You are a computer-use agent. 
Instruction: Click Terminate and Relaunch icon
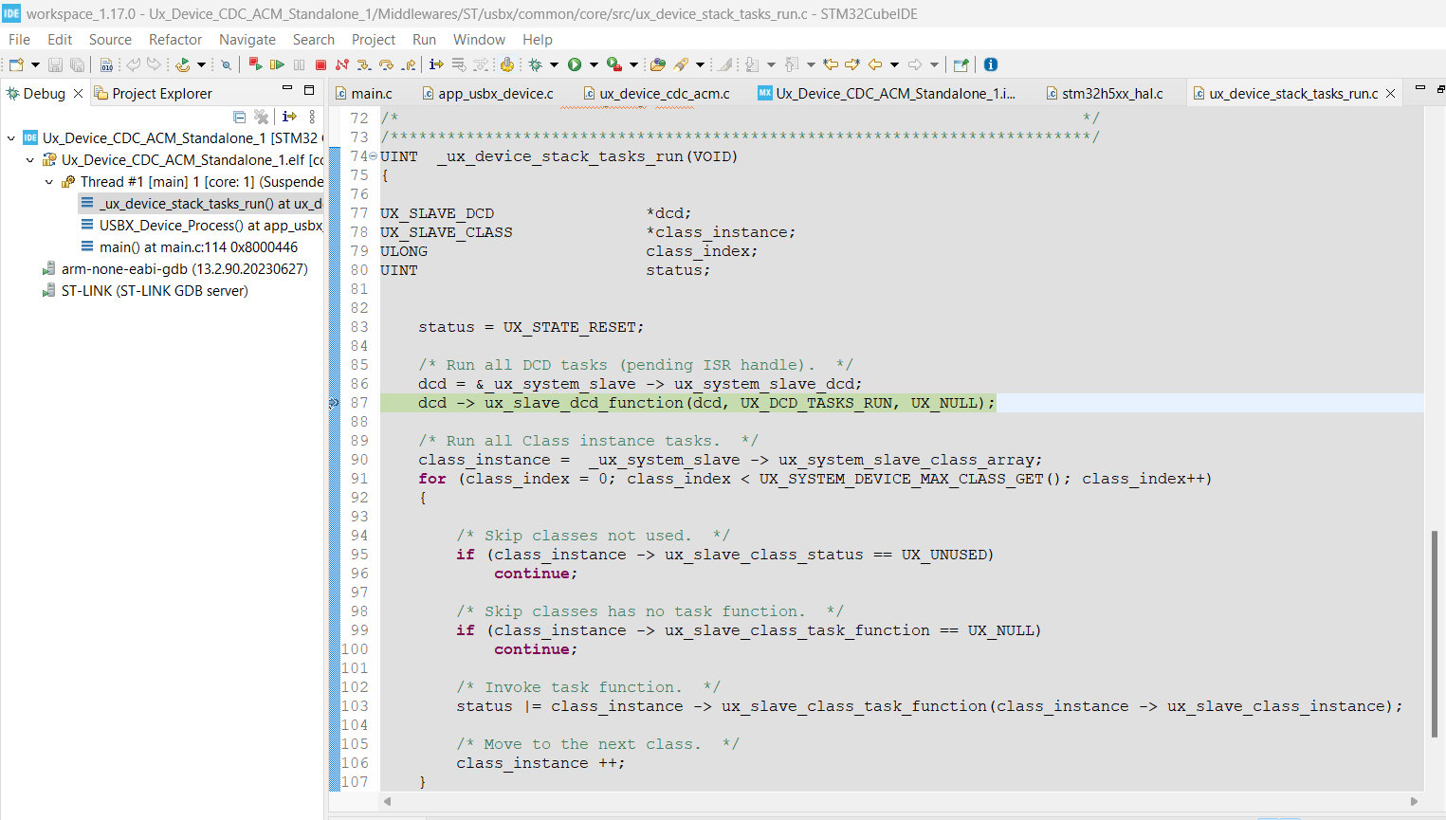point(255,64)
